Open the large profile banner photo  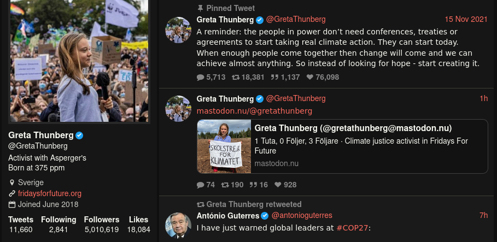click(x=79, y=61)
